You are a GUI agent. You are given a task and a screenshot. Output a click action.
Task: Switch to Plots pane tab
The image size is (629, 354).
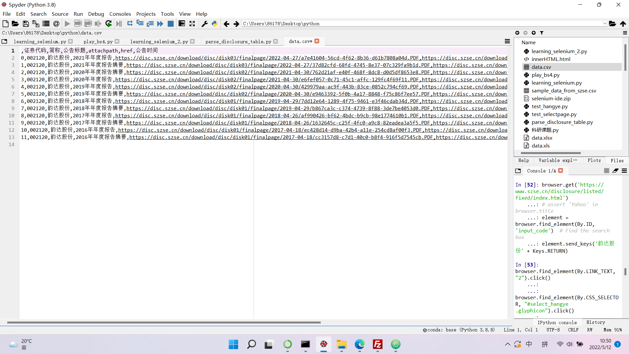(594, 160)
